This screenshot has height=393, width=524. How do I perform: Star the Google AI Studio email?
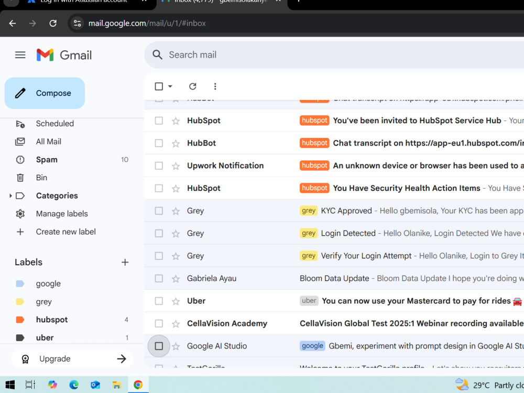click(x=176, y=346)
